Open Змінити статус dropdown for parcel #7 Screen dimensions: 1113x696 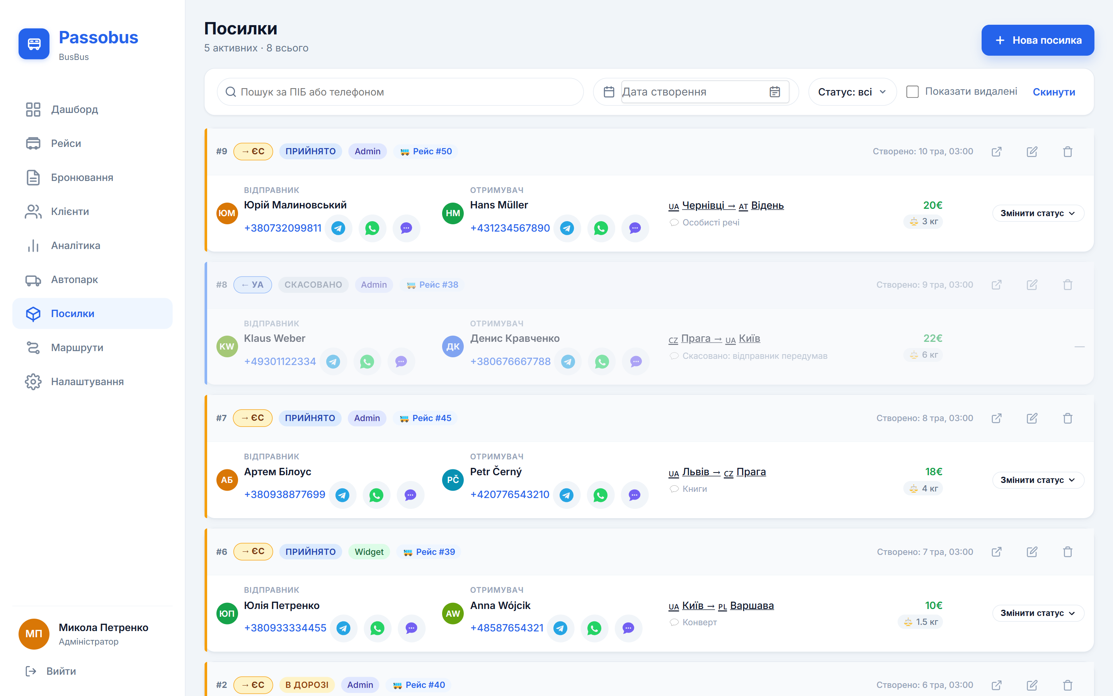click(x=1038, y=480)
